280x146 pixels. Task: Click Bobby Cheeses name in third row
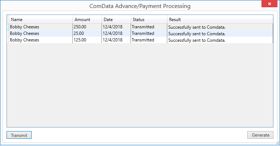click(24, 40)
